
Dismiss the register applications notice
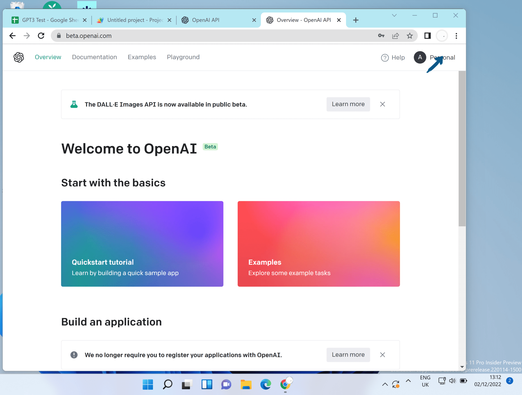tap(382, 355)
